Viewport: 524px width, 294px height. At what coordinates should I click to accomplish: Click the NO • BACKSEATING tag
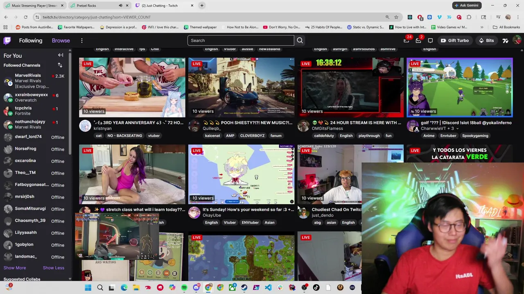pyautogui.click(x=125, y=136)
